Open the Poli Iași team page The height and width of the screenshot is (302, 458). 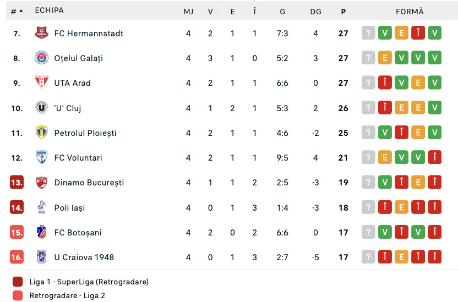(69, 207)
